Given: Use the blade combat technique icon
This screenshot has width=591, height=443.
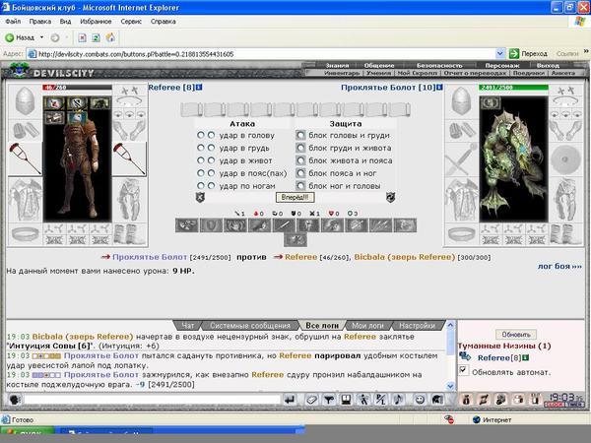Looking at the screenshot, I should tap(284, 225).
